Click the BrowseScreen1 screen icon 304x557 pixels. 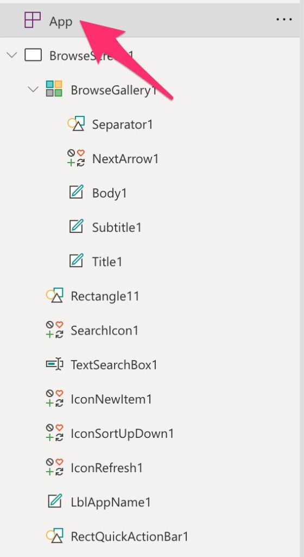tap(33, 55)
